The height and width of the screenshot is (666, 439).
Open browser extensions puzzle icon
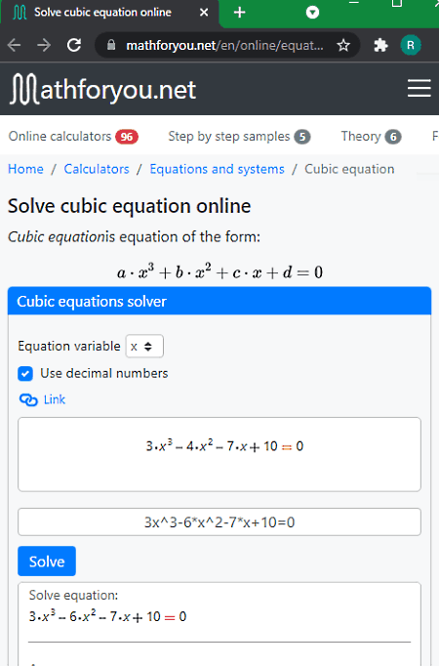(380, 45)
